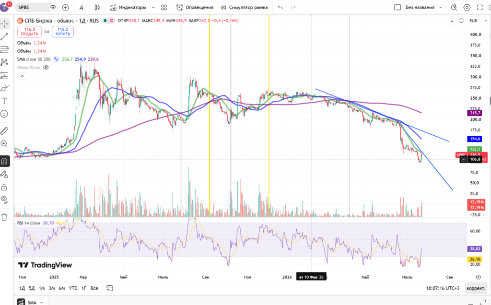Toggle lock all drawings
This screenshot has height=305, width=491.
pos(4,187)
